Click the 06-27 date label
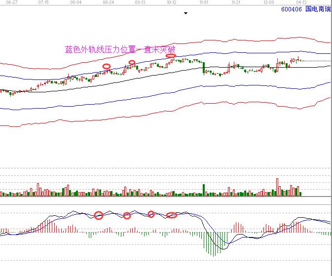The height and width of the screenshot is (276, 332). coord(5,2)
